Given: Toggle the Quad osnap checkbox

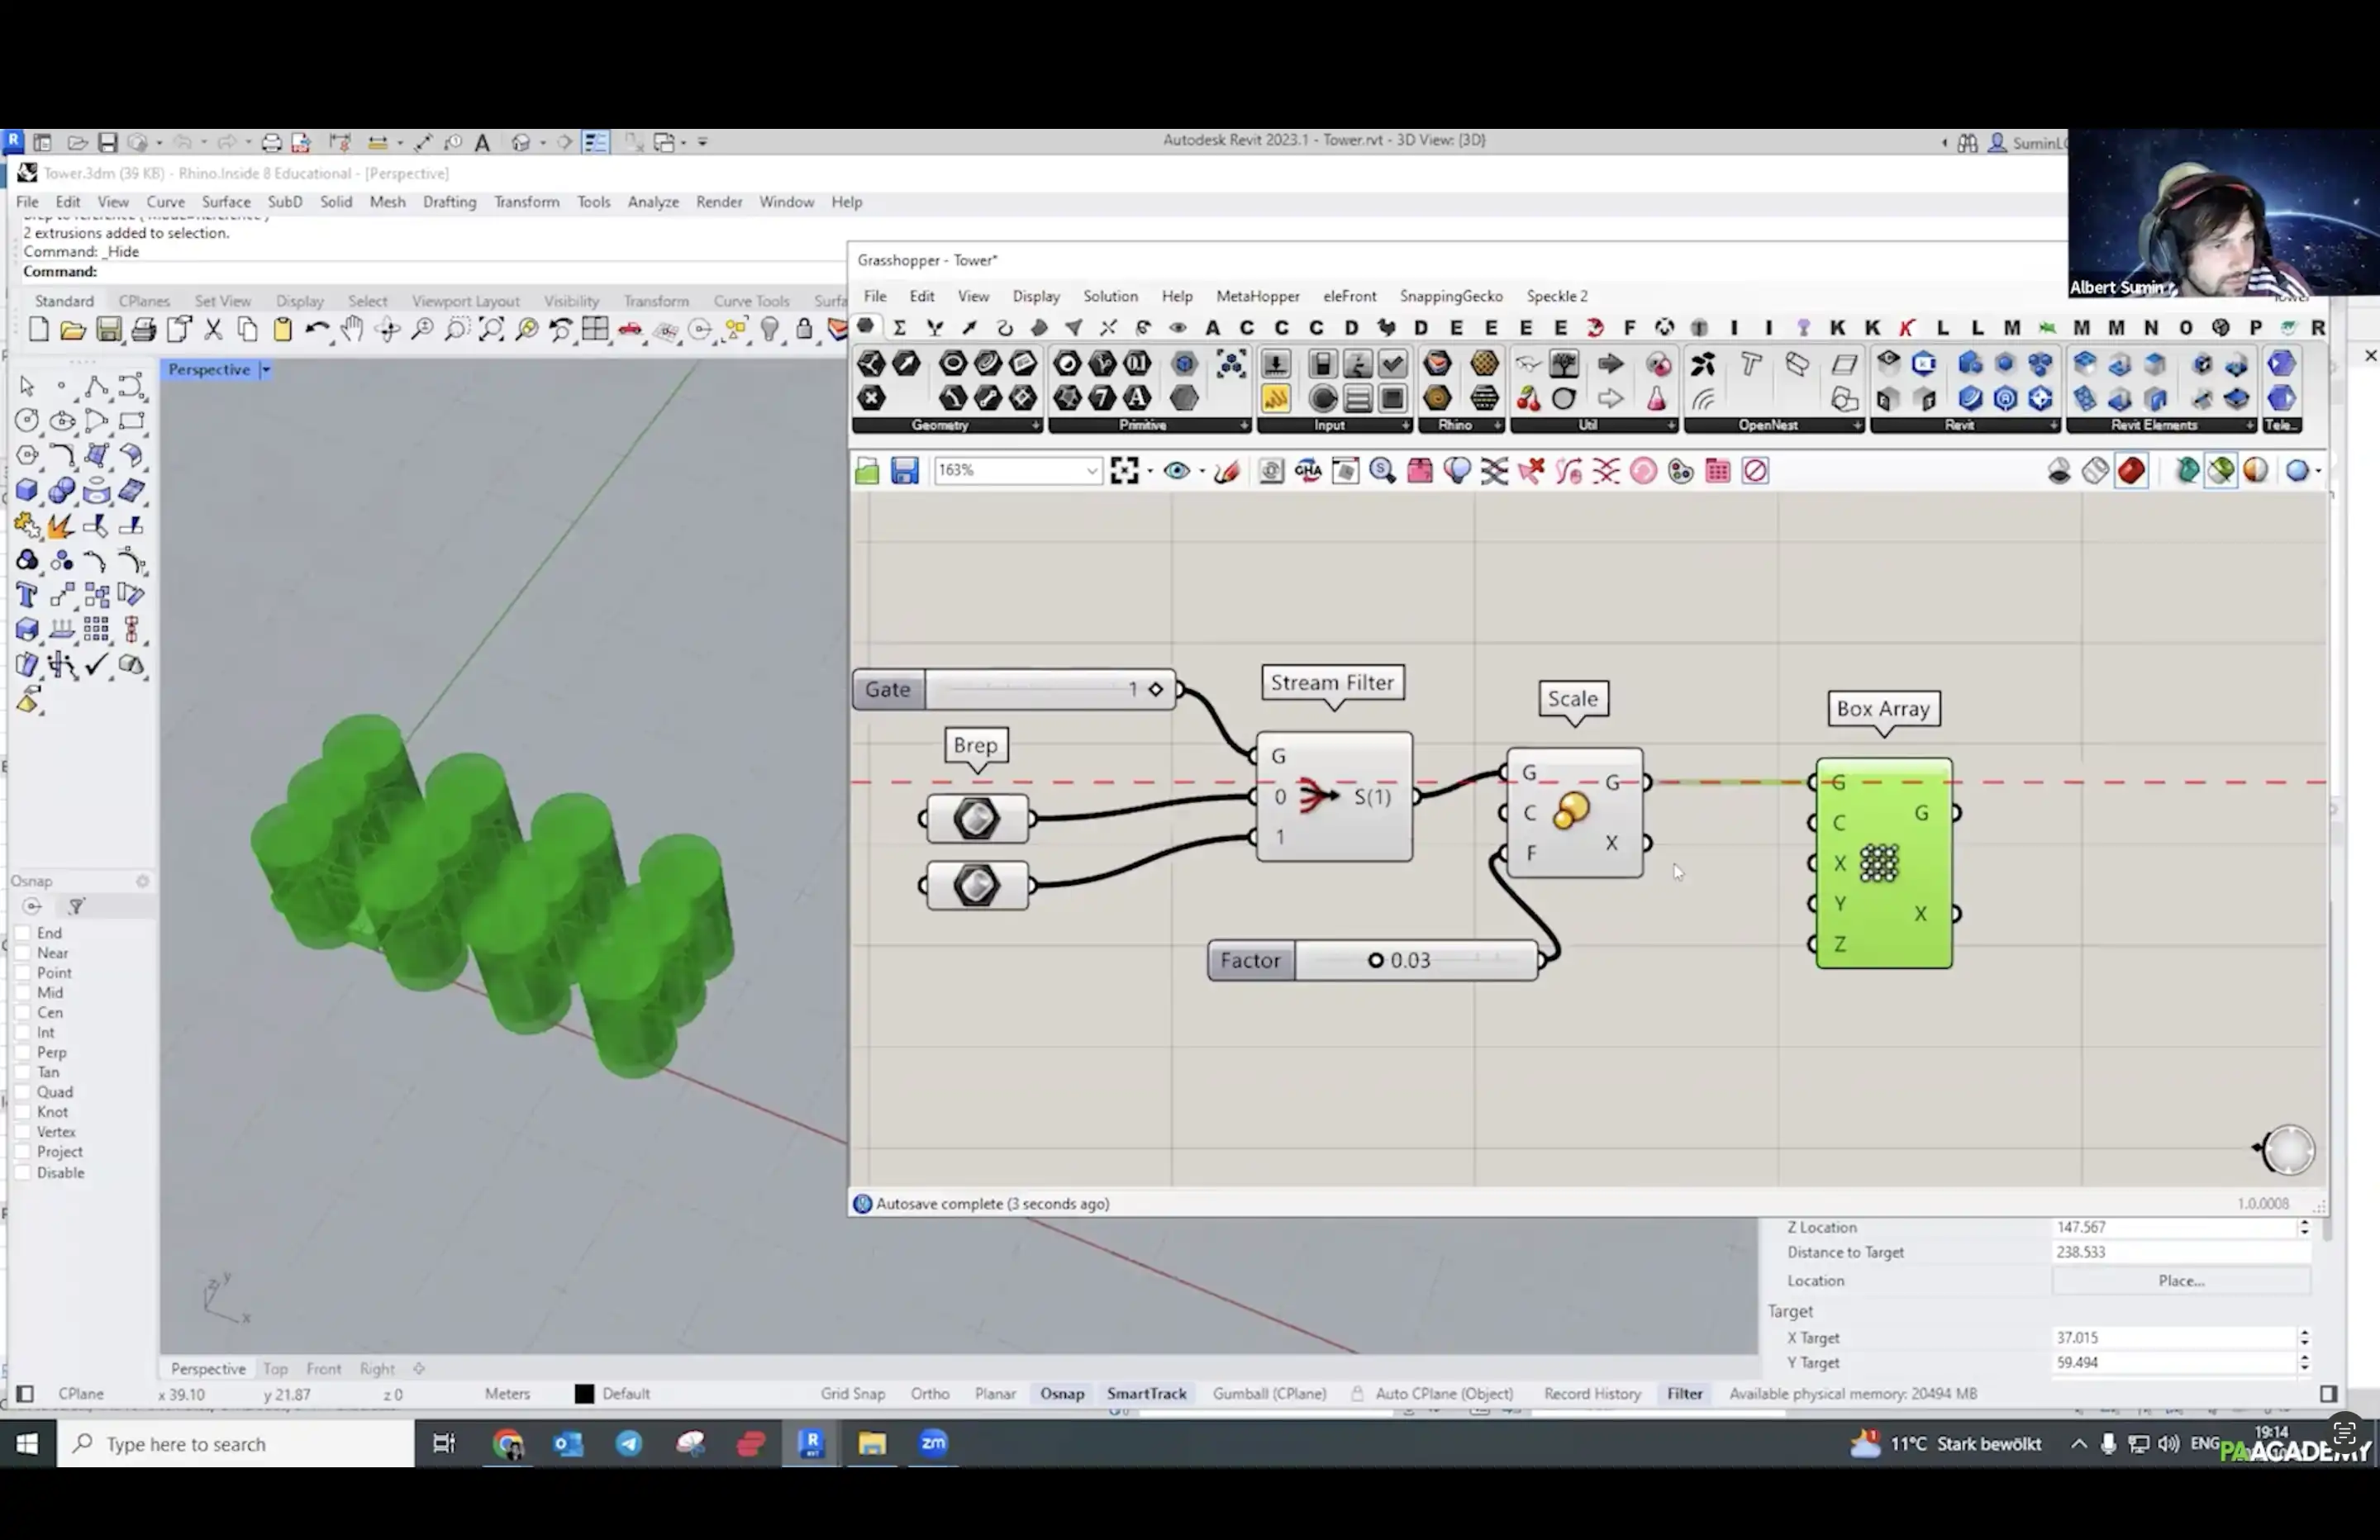Looking at the screenshot, I should (x=22, y=1092).
